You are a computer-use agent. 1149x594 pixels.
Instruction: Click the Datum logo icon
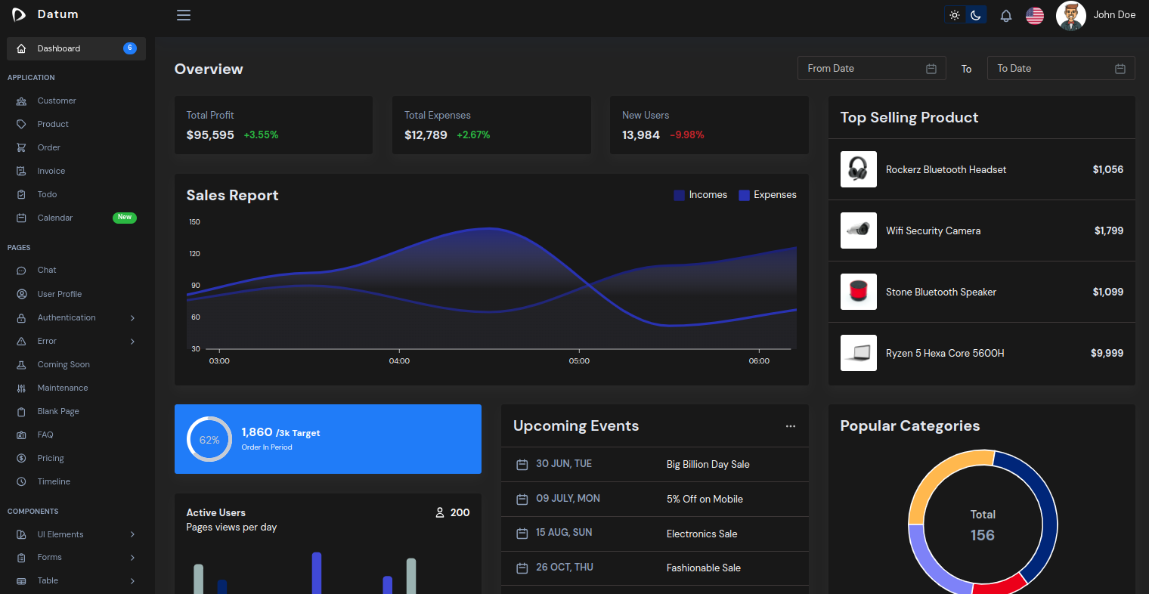tap(18, 14)
